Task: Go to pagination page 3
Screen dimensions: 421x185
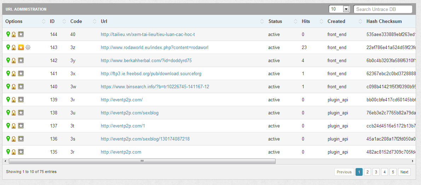Action: coord(376,172)
